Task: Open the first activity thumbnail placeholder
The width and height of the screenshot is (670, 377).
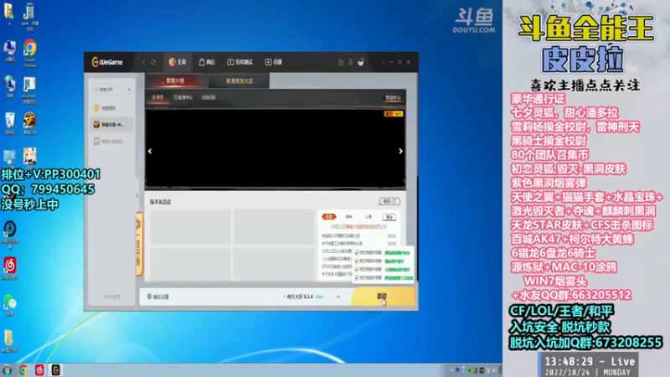Action: pyautogui.click(x=191, y=227)
